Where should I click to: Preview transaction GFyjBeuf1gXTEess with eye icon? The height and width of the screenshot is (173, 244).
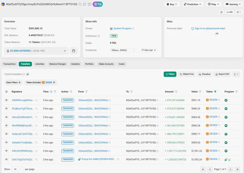click(x=6, y=109)
